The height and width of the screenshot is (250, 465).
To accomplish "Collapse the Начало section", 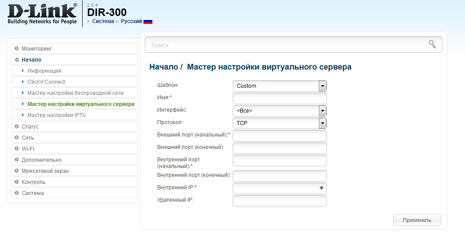I will coord(75,60).
